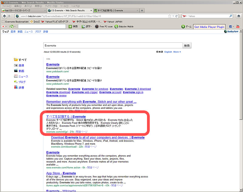Open the ヘルプ menu
The height and width of the screenshot is (192, 243).
75,6
